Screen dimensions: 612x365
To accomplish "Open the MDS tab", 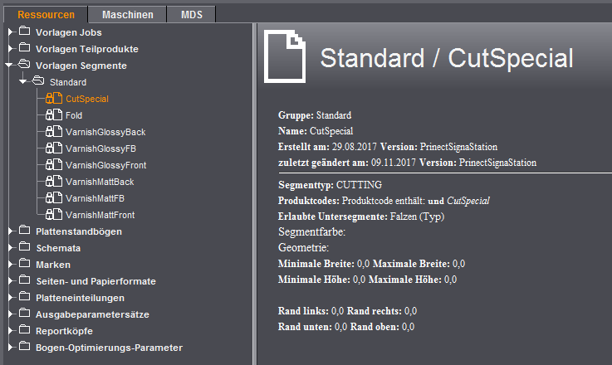I will click(191, 15).
